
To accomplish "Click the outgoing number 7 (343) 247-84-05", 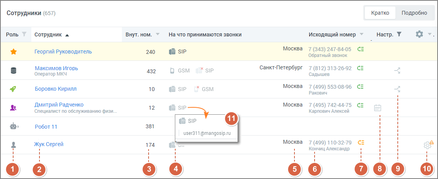I will pos(330,49).
